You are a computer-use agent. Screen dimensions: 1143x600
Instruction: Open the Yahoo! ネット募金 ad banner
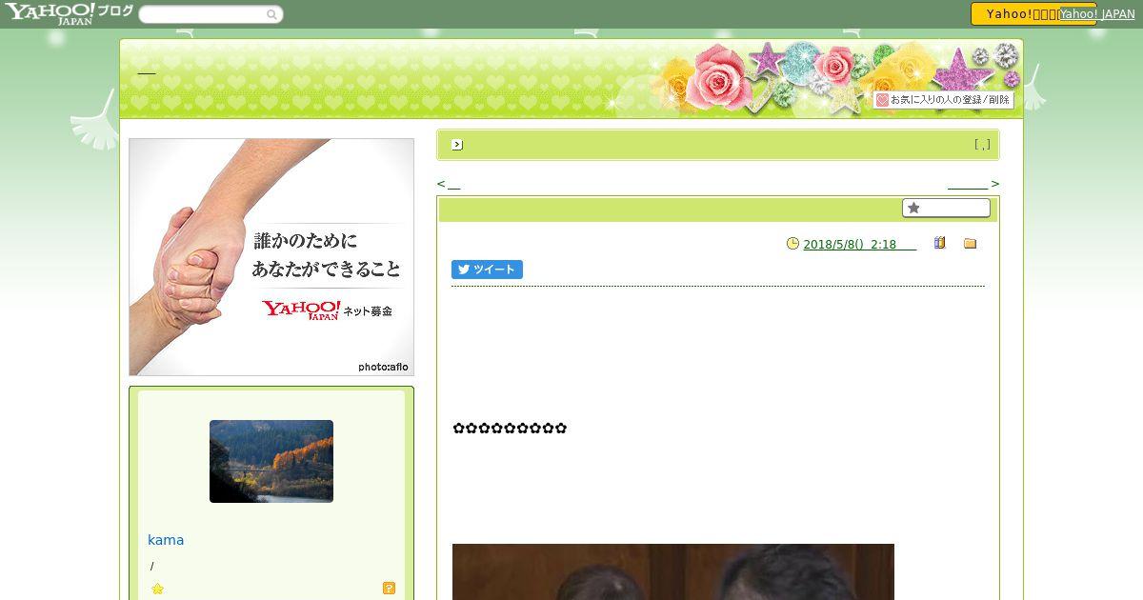271,257
